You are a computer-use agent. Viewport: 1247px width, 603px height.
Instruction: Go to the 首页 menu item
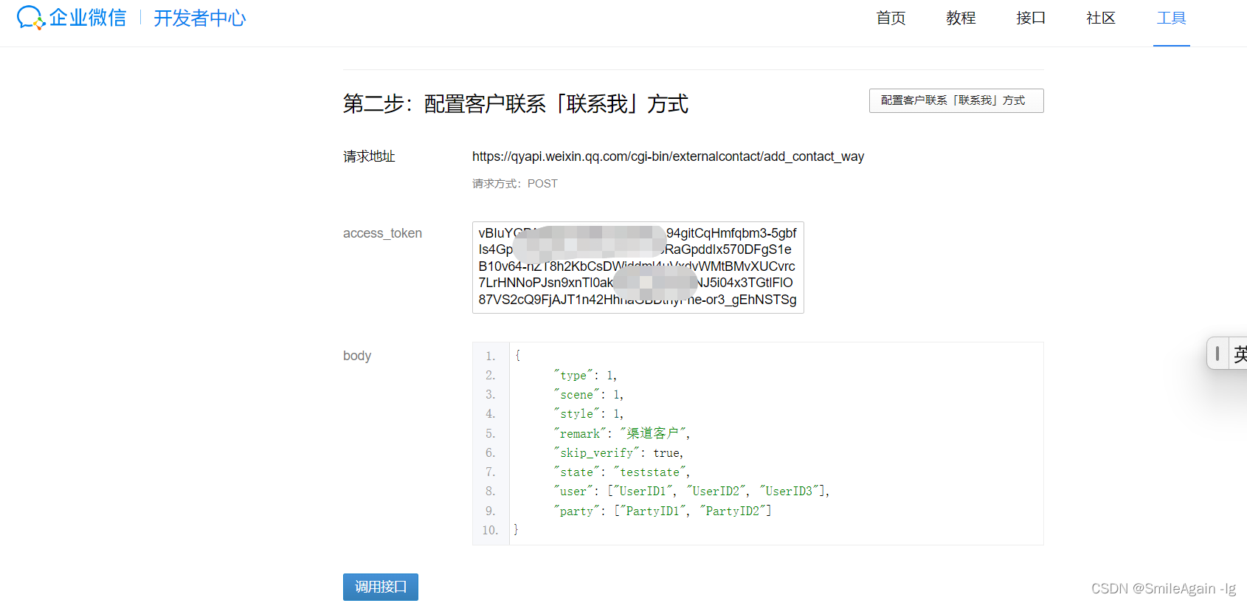pyautogui.click(x=891, y=18)
